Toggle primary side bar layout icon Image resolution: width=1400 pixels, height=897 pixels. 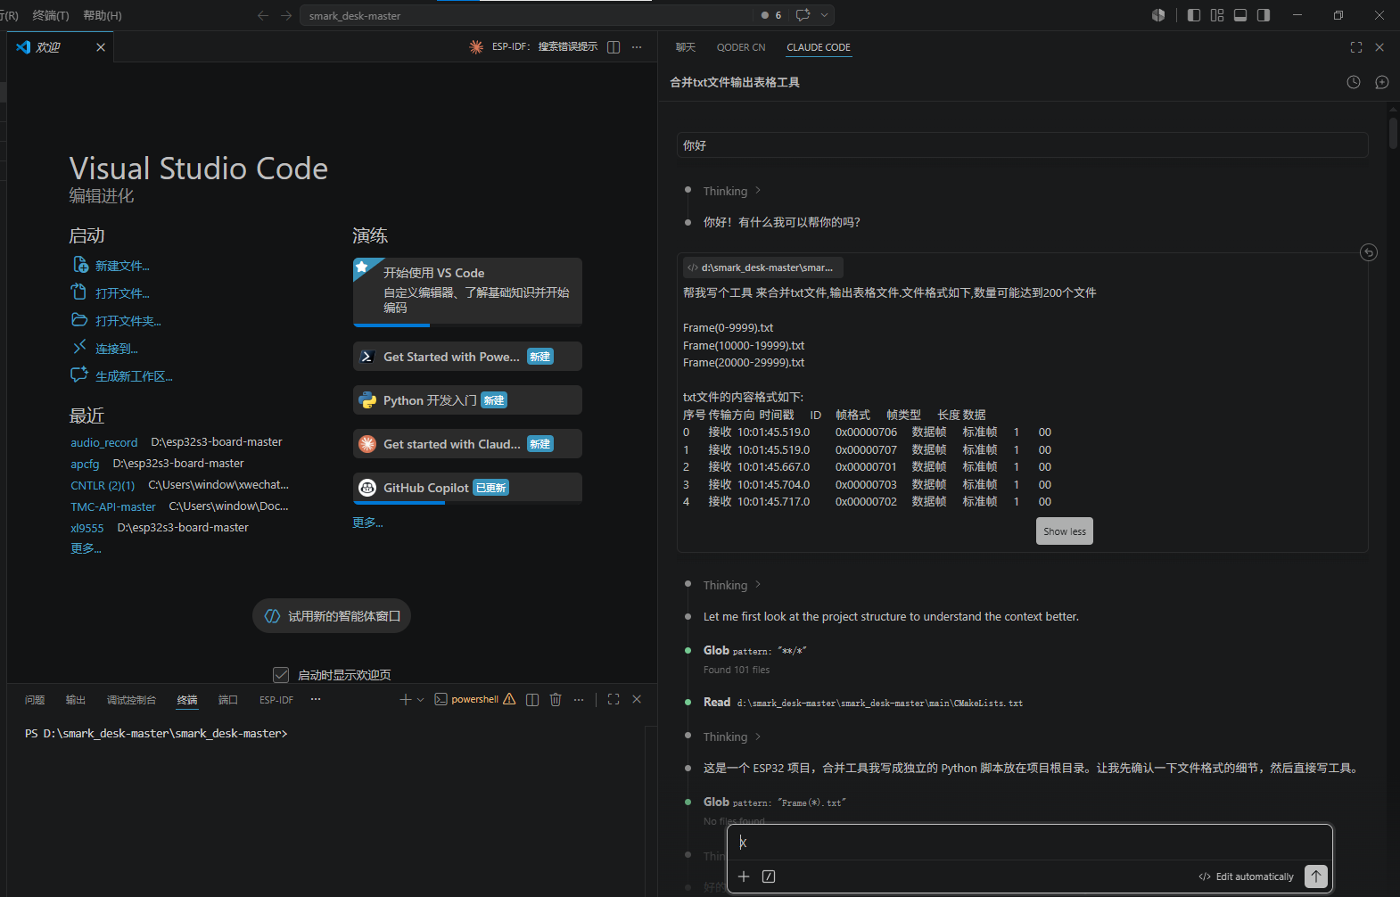pyautogui.click(x=1194, y=15)
